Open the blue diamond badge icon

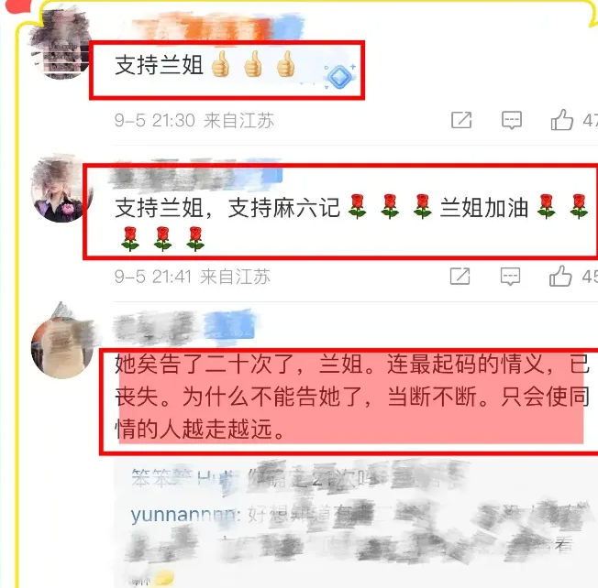pos(339,76)
